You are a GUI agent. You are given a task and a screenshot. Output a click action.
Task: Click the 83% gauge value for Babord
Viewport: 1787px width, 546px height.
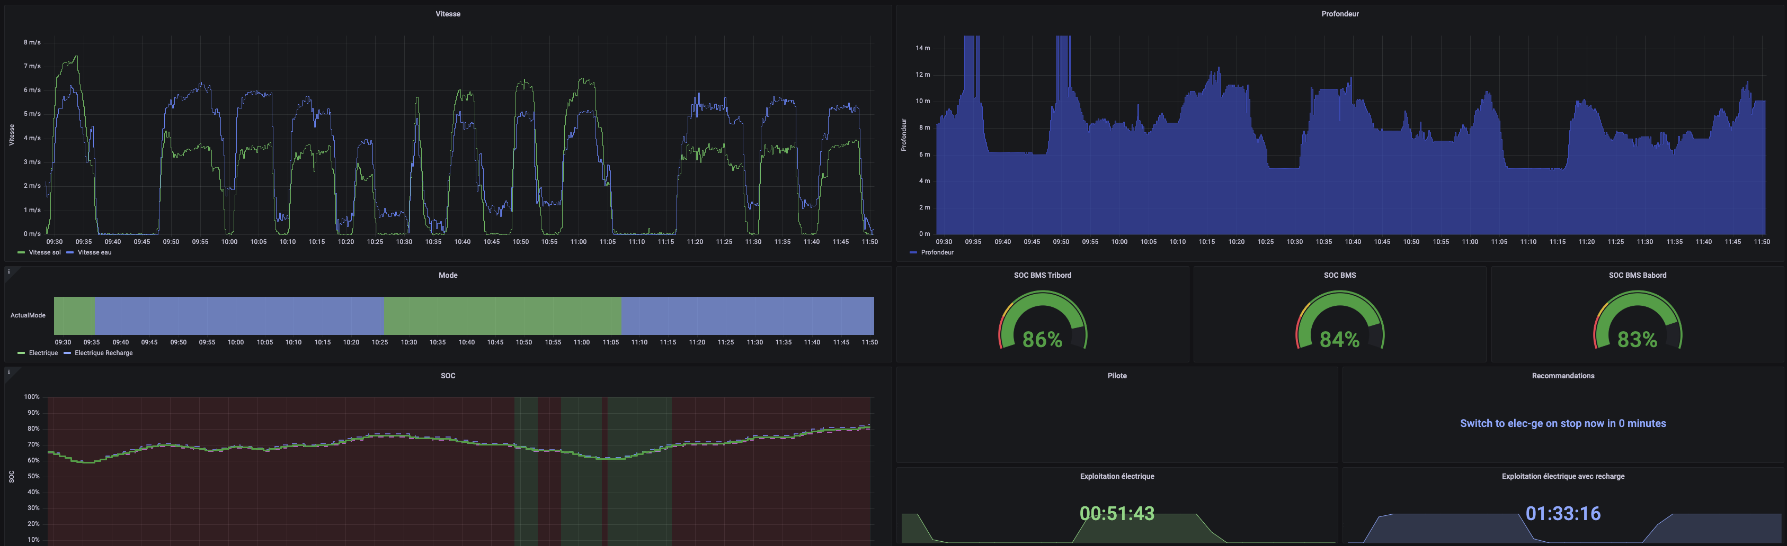1637,340
